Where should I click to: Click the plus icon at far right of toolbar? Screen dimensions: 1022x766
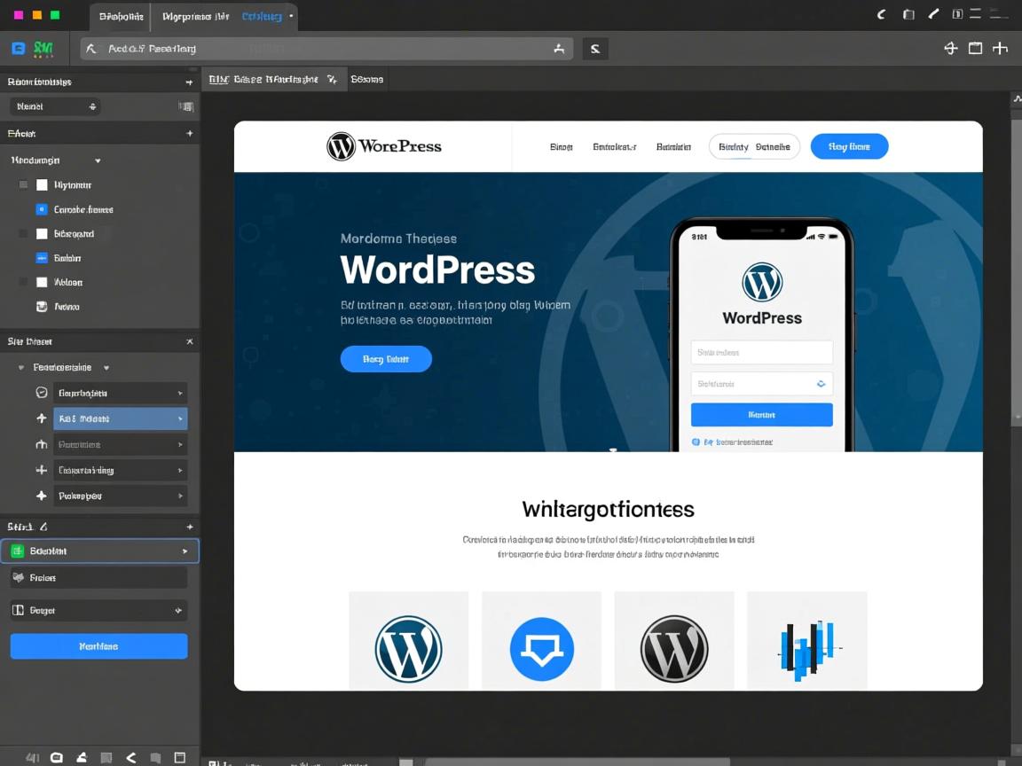pyautogui.click(x=1000, y=49)
